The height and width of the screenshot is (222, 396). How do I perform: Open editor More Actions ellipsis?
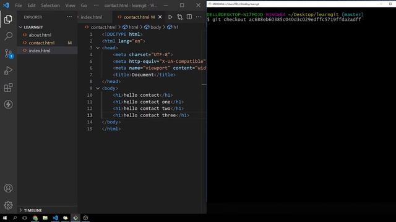pyautogui.click(x=198, y=17)
